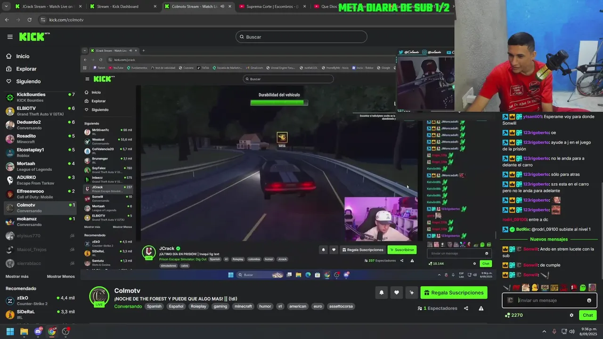
Task: Show hidden system tray icons
Action: click(544, 331)
